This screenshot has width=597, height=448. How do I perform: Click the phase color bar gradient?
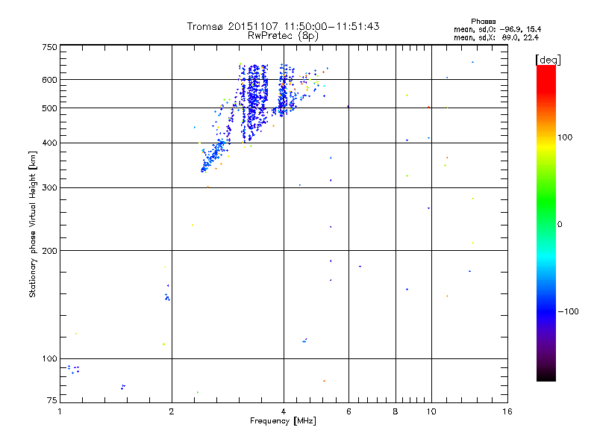[x=546, y=223]
